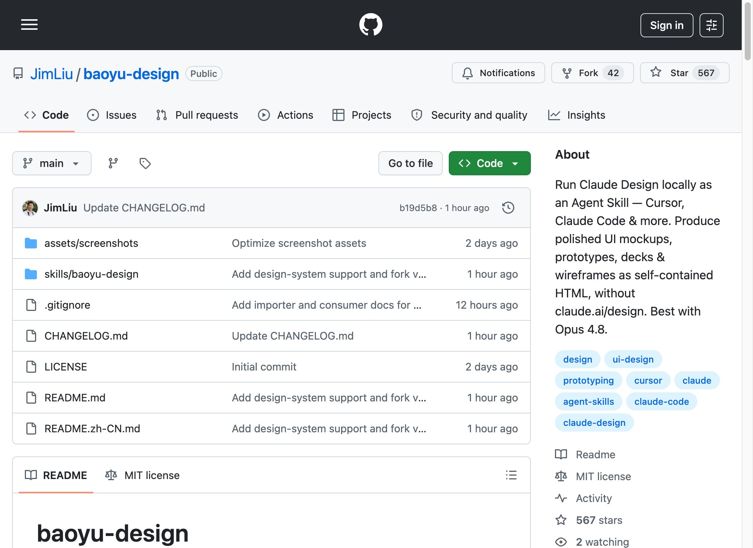Viewport: 753px width, 548px height.
Task: Open the Actions tab
Action: [x=285, y=115]
